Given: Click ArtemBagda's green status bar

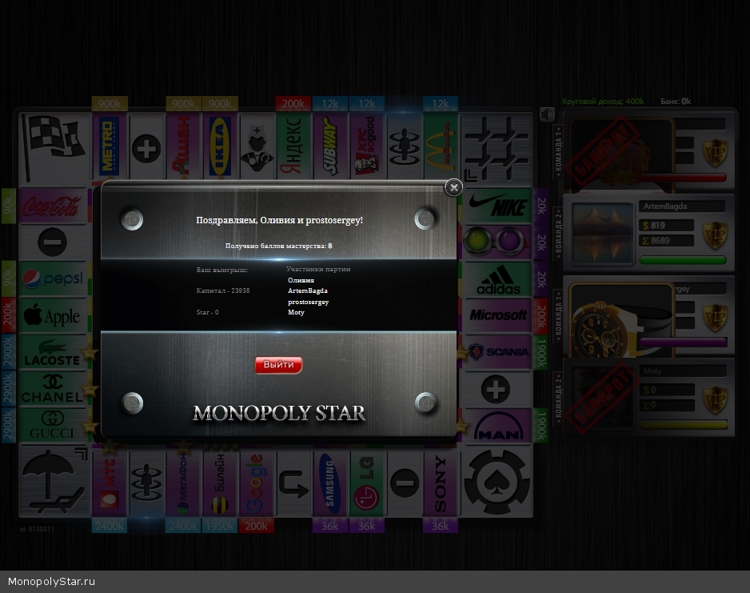Looking at the screenshot, I should pyautogui.click(x=683, y=260).
